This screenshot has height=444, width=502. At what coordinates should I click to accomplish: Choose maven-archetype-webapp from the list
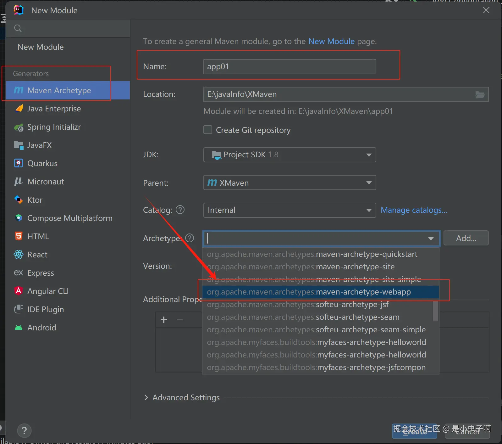[320, 292]
